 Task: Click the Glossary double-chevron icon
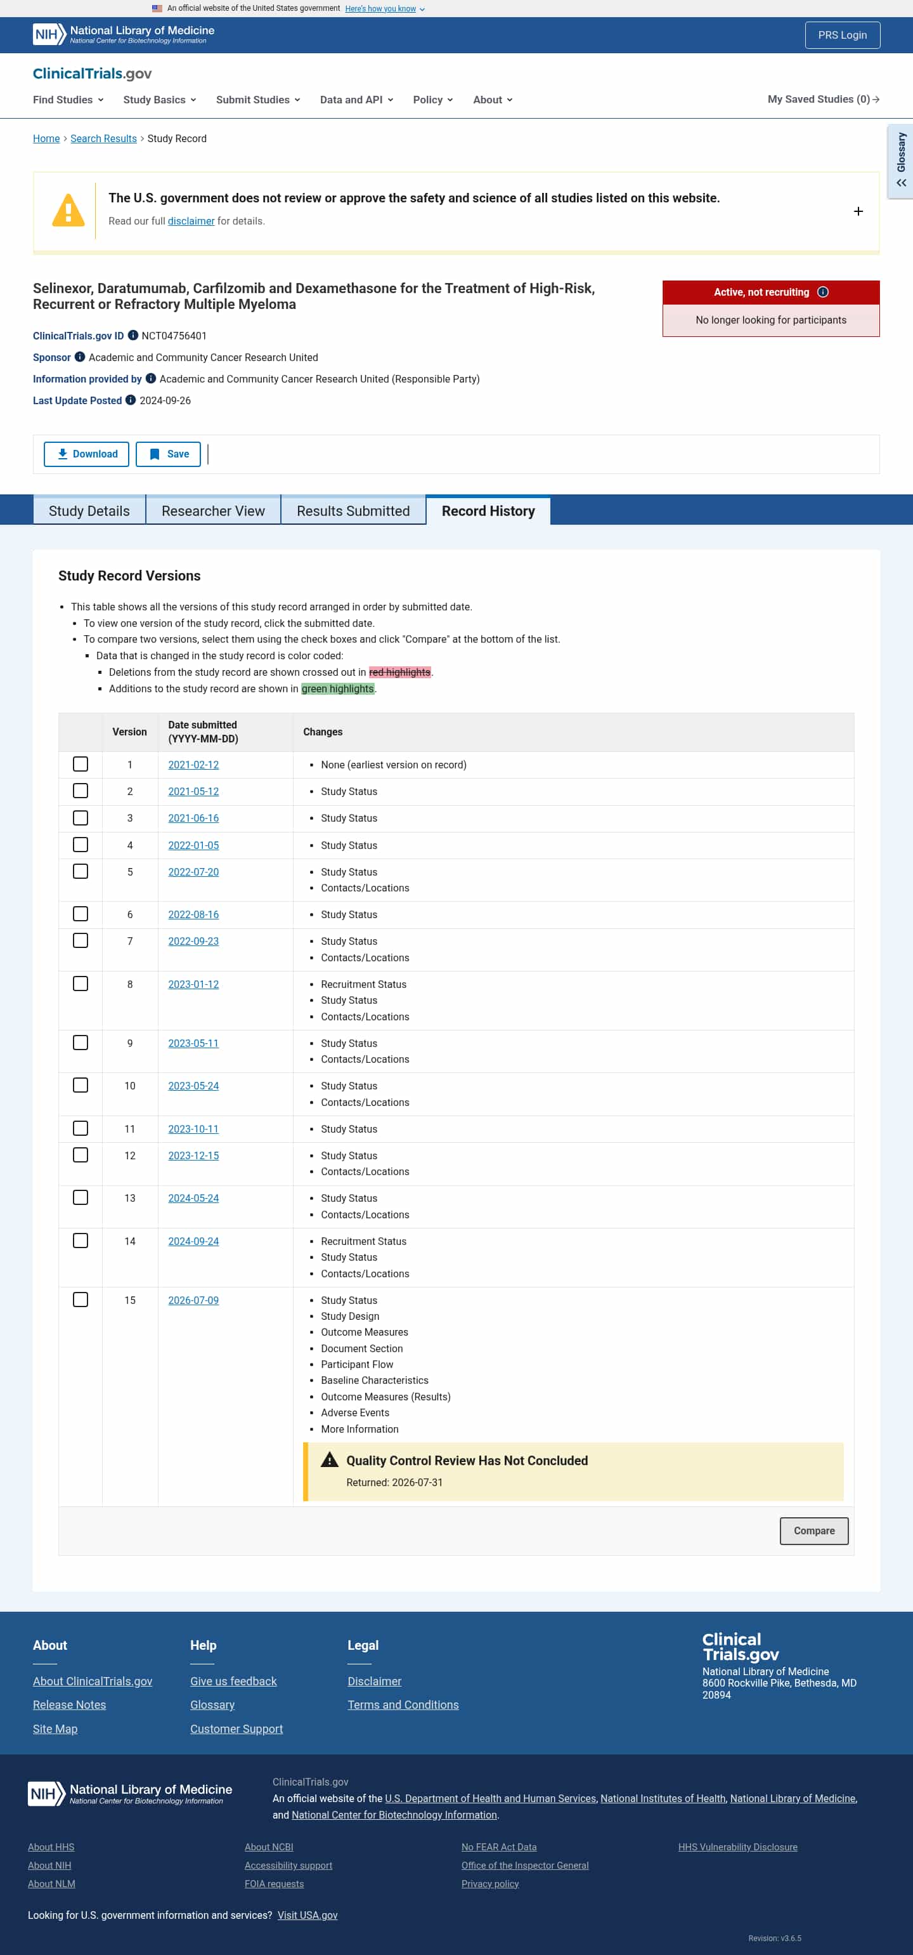[901, 183]
